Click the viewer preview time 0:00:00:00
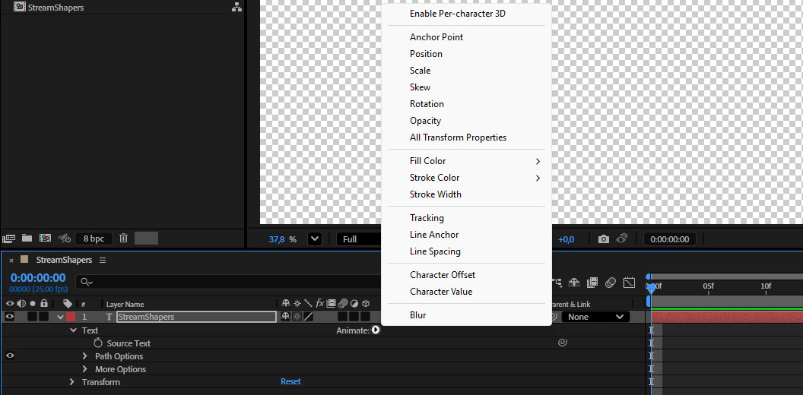The image size is (803, 395). point(671,239)
